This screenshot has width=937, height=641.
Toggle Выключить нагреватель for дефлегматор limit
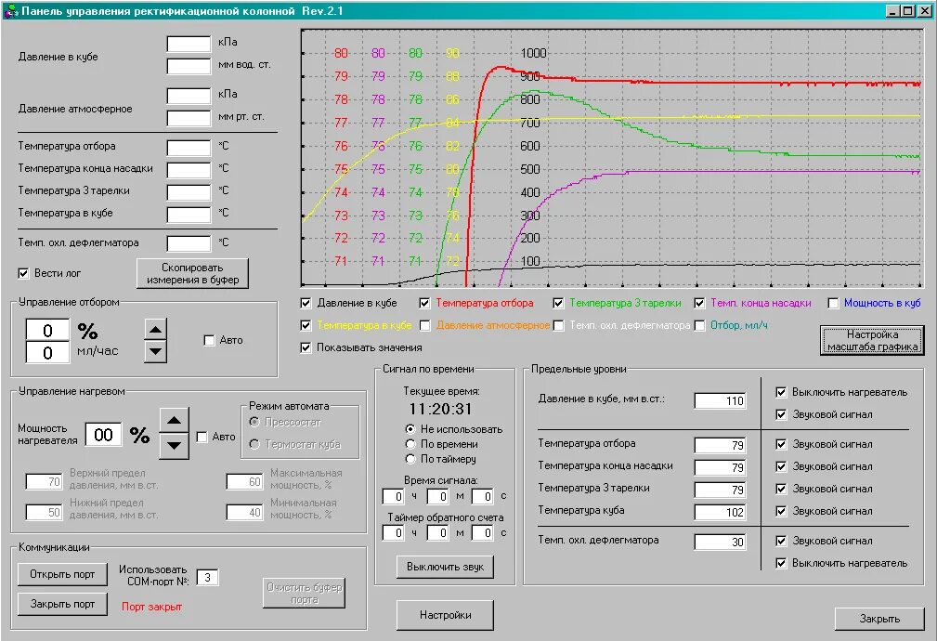click(x=780, y=563)
